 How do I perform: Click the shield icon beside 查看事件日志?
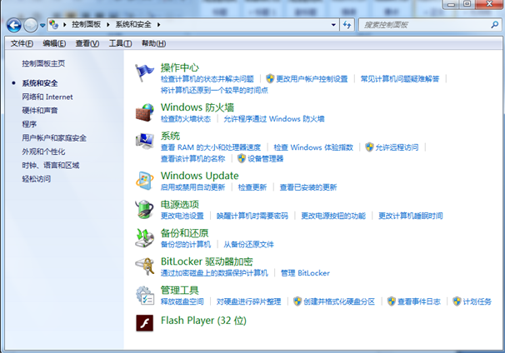[392, 301]
